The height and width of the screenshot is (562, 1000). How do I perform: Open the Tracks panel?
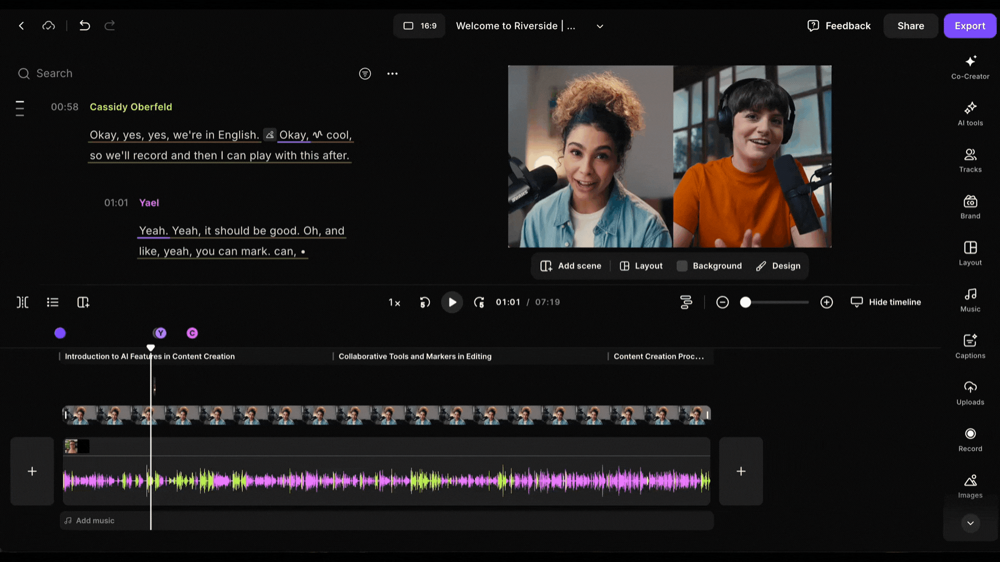click(x=970, y=160)
